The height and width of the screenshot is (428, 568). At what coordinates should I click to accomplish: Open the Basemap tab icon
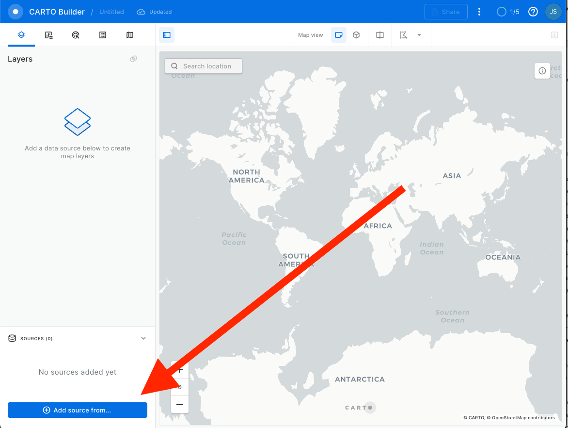[x=130, y=35]
